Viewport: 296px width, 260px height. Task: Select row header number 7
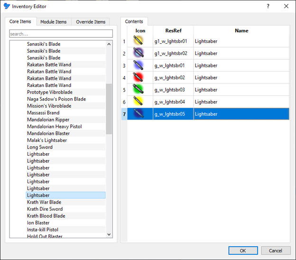pyautogui.click(x=124, y=114)
